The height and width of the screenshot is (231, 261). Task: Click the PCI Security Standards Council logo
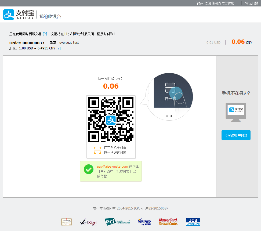(x=117, y=222)
